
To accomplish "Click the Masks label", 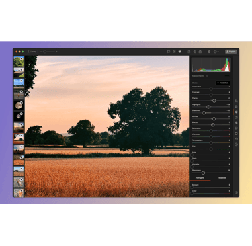I will pyautogui.click(x=195, y=83).
